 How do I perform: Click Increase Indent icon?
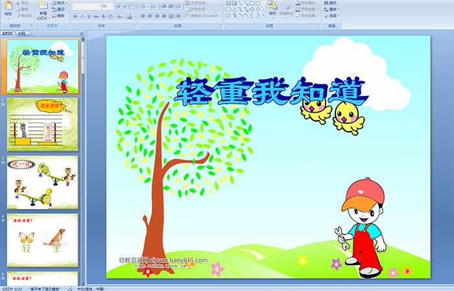pyautogui.click(x=171, y=6)
